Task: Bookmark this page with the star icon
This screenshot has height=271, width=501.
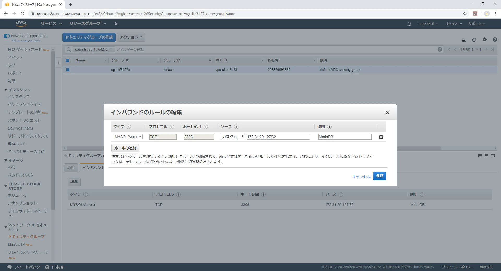Action: (x=465, y=14)
